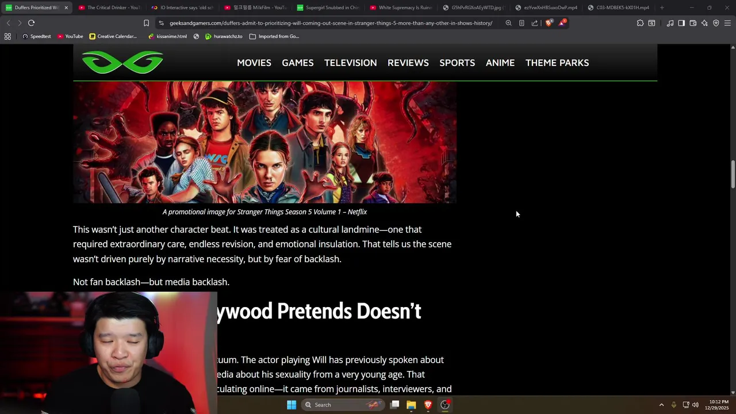The width and height of the screenshot is (736, 414).
Task: Open the ANIME menu
Action: point(500,63)
